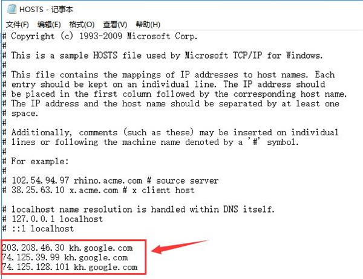Open the 帮助(H) menu
This screenshot has width=363, height=279.
point(148,25)
